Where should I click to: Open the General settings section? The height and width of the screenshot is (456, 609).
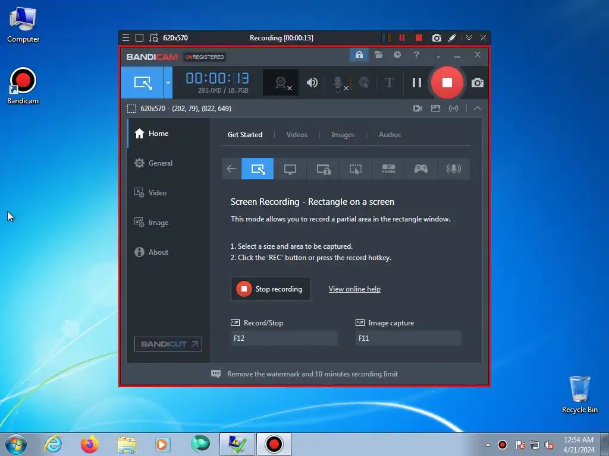coord(168,163)
